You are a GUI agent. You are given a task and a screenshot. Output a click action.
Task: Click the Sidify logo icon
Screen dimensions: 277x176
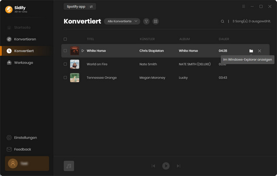pyautogui.click(x=9, y=9)
